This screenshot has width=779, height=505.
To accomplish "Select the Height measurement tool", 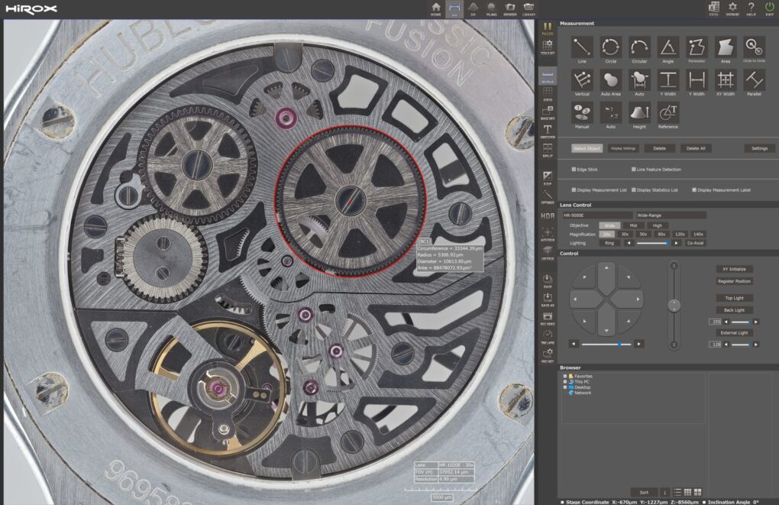I will tap(638, 112).
